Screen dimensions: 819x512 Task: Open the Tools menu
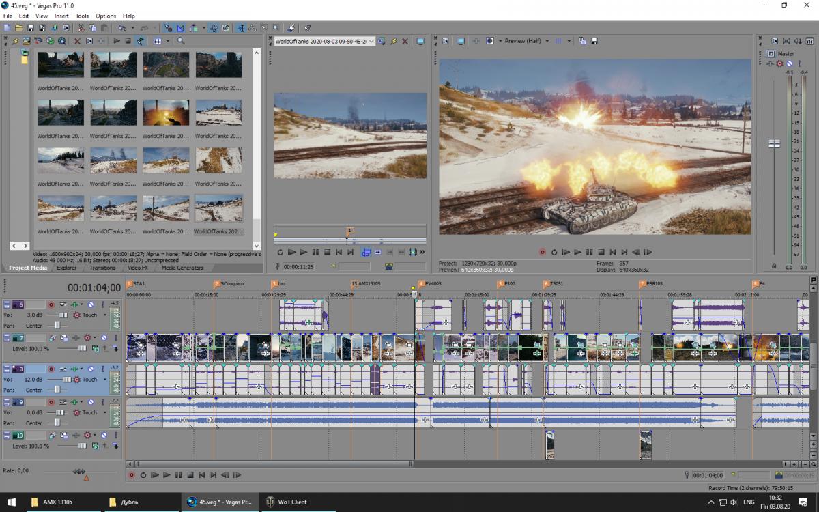click(82, 16)
